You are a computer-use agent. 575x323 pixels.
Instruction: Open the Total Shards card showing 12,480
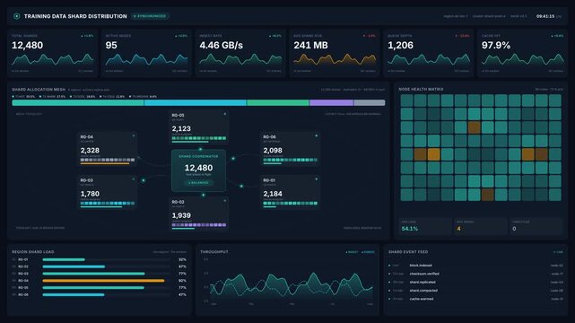pyautogui.click(x=52, y=53)
